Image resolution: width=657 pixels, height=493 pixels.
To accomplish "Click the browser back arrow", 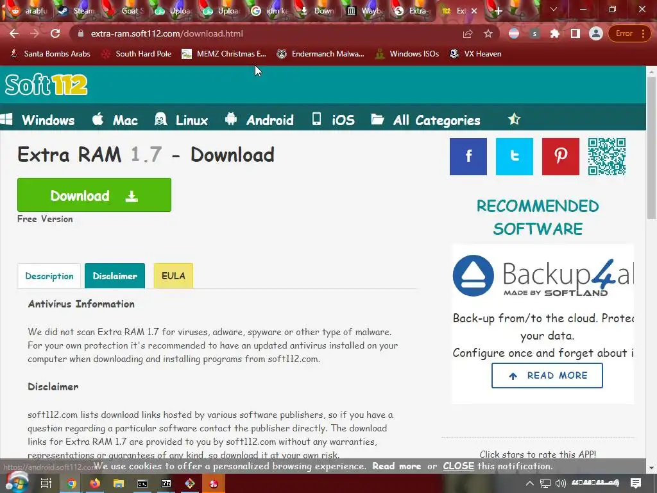I will (14, 33).
